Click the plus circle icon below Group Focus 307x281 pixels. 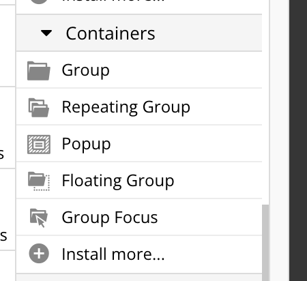(39, 254)
